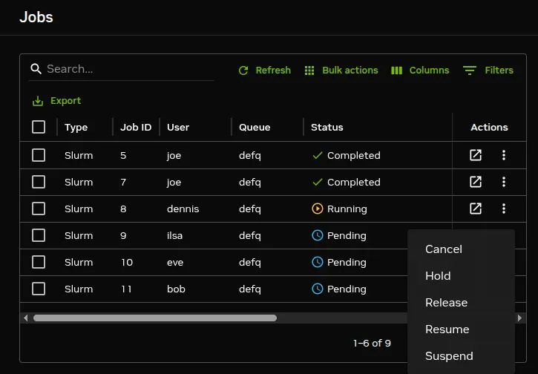Click the horizontal scrollbar thumb
Viewport: 538px width, 374px height.
pos(155,318)
